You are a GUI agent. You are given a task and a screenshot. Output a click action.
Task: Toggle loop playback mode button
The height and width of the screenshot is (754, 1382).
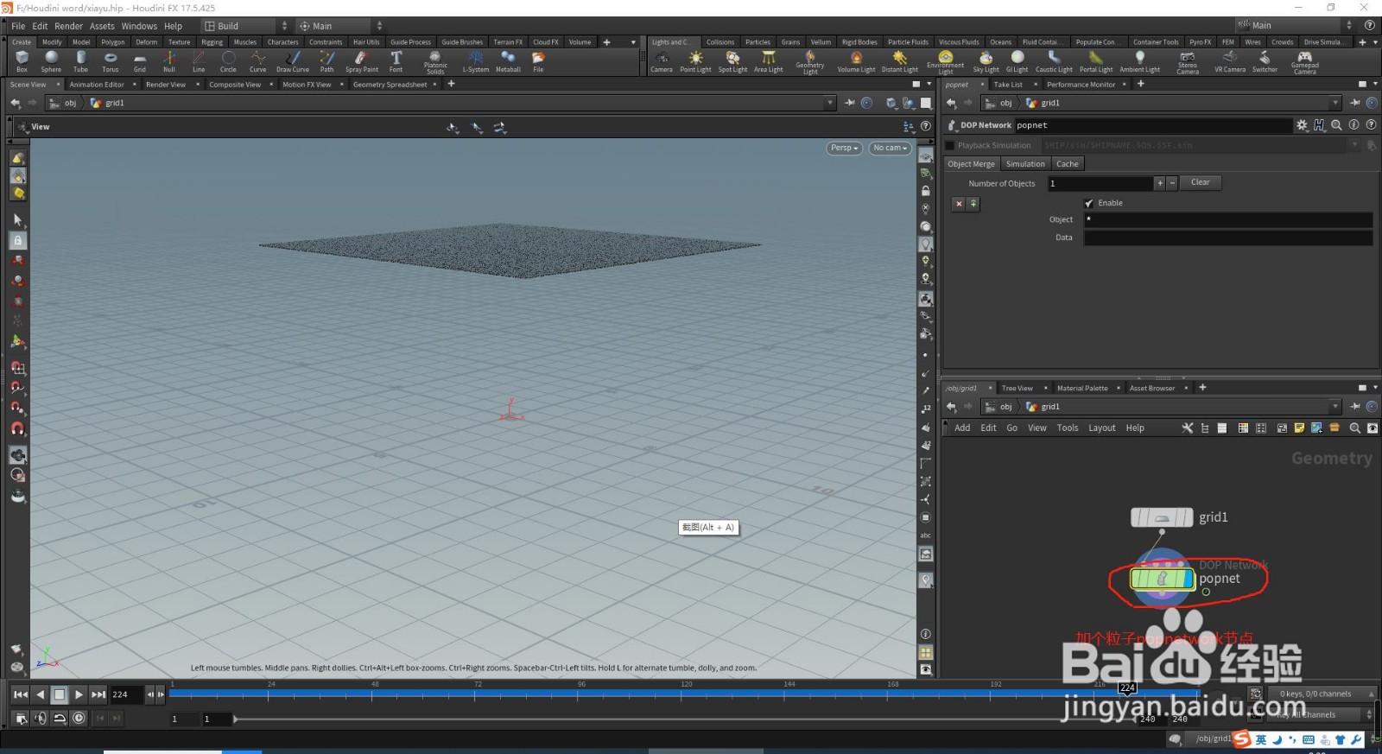click(x=60, y=718)
